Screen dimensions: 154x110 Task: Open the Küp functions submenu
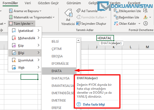[25, 45]
